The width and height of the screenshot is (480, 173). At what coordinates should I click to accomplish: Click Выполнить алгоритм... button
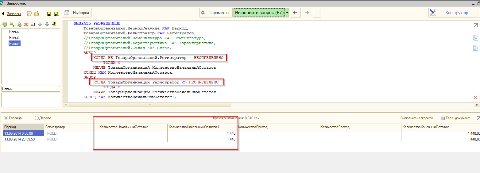(x=418, y=118)
